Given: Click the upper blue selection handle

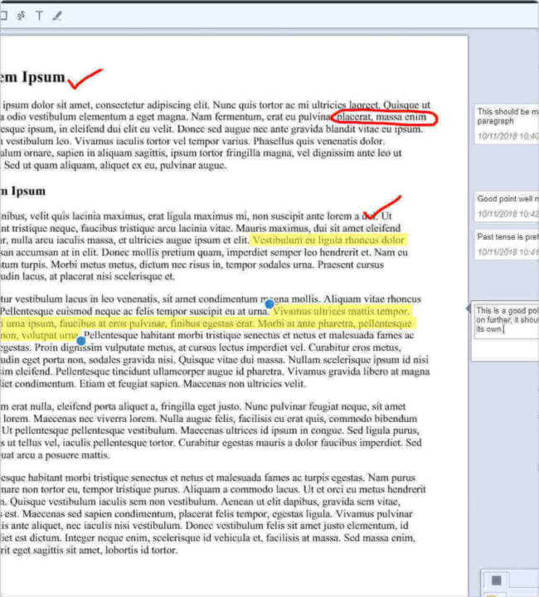Looking at the screenshot, I should pyautogui.click(x=269, y=303).
